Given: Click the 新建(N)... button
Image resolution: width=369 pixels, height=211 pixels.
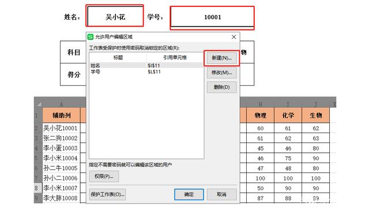Looking at the screenshot, I should [221, 58].
